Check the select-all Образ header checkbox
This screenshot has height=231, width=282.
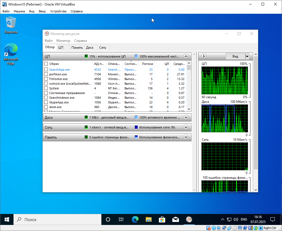[46, 64]
